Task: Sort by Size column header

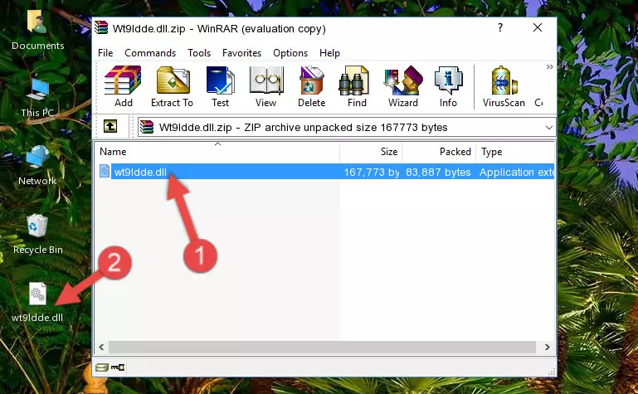Action: click(x=371, y=152)
